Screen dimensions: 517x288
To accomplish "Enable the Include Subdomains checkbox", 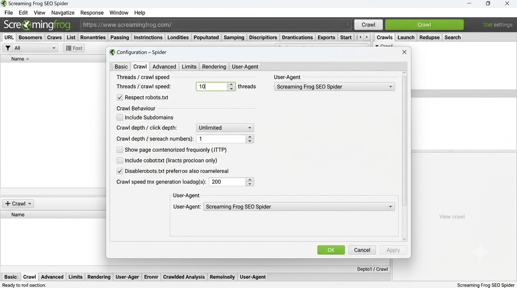I will pyautogui.click(x=120, y=117).
